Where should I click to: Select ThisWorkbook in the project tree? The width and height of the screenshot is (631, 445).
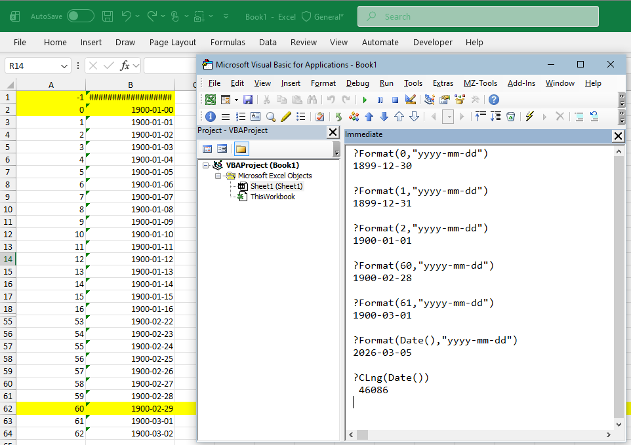pyautogui.click(x=272, y=197)
